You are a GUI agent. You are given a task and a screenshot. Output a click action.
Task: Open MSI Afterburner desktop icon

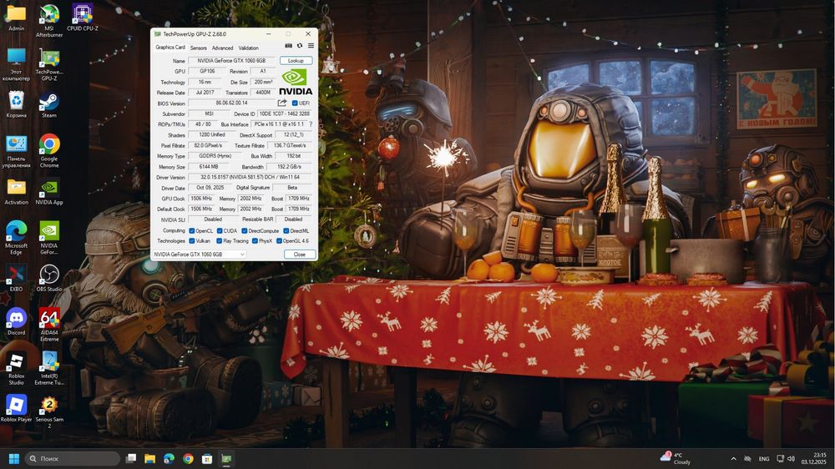[x=49, y=21]
